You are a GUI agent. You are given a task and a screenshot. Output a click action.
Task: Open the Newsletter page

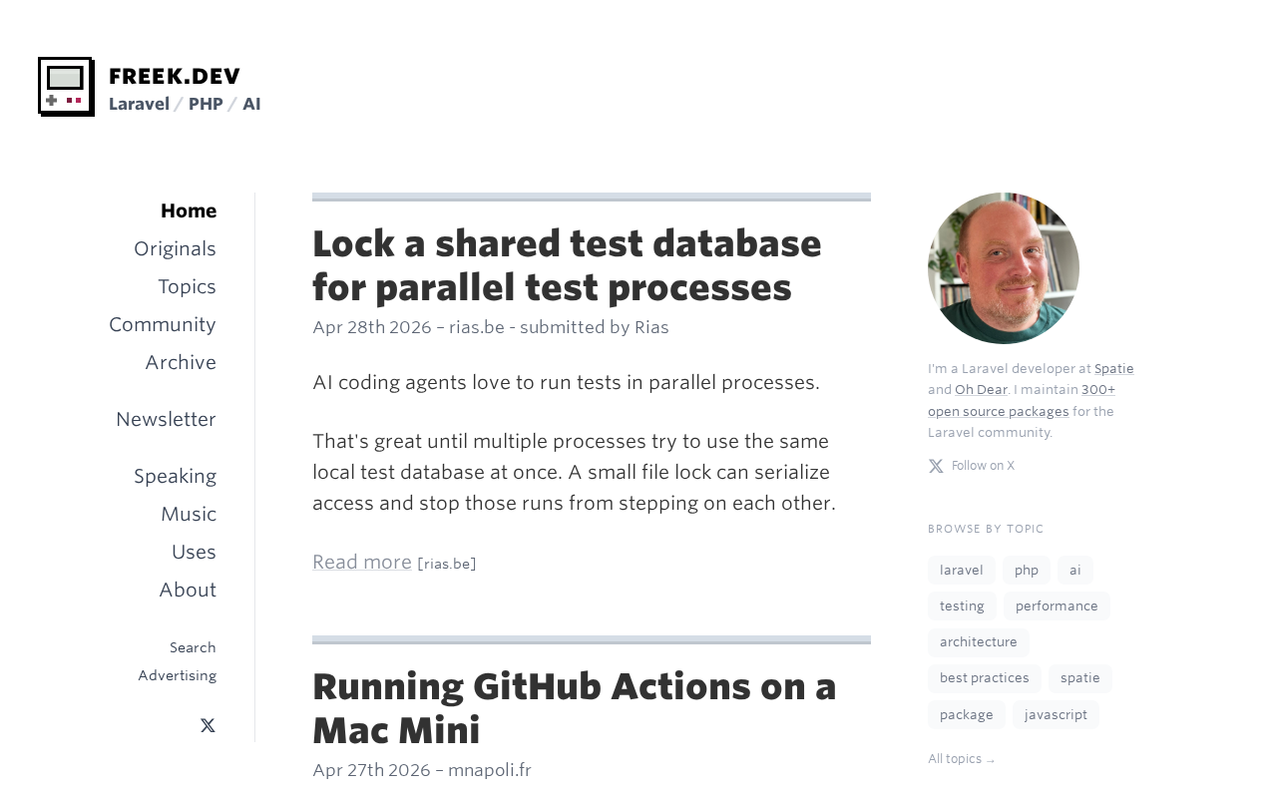click(166, 419)
